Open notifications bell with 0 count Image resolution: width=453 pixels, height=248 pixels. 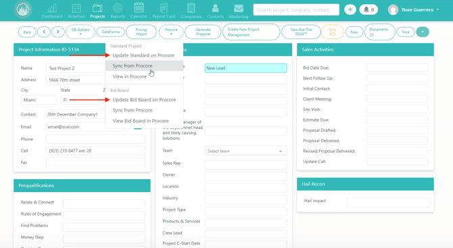(x=368, y=9)
